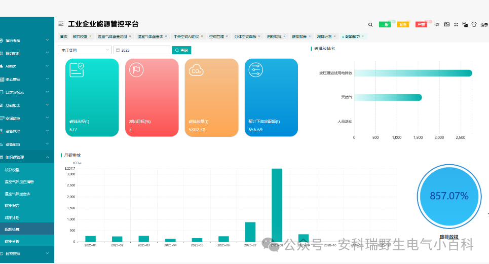Image resolution: width=489 pixels, height=264 pixels.
Task: Select highlighted 配额核算 sidebar item
Action: [x=27, y=229]
